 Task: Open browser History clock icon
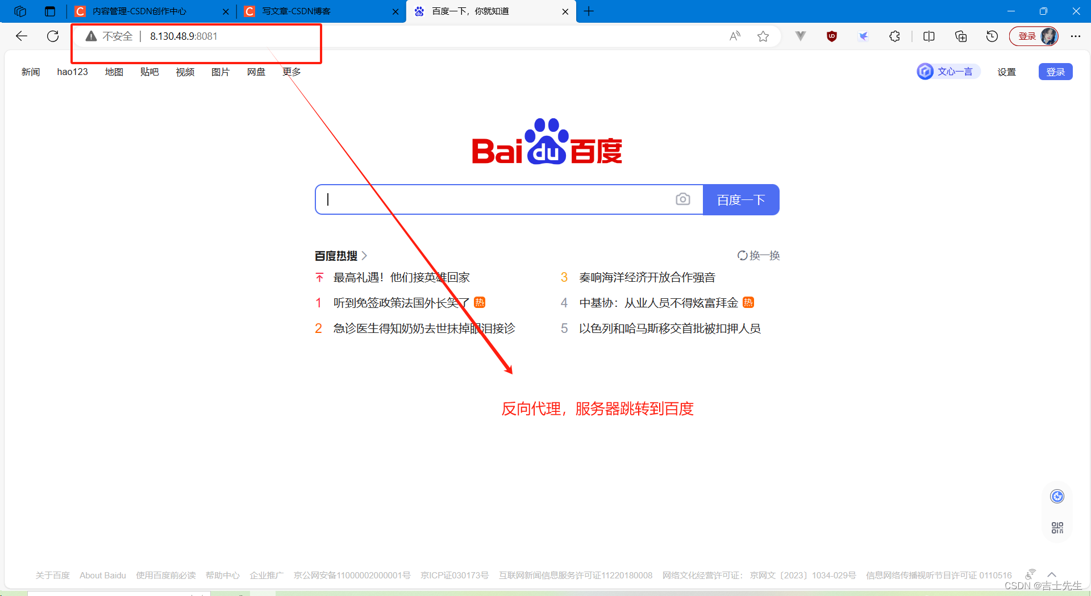coord(992,36)
